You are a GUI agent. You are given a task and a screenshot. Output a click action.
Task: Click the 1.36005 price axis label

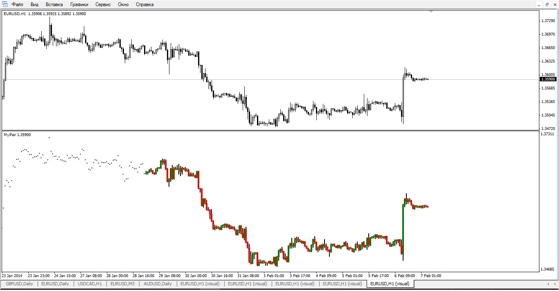pos(548,74)
